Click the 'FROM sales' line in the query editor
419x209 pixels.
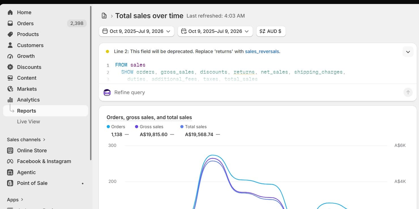coord(130,65)
